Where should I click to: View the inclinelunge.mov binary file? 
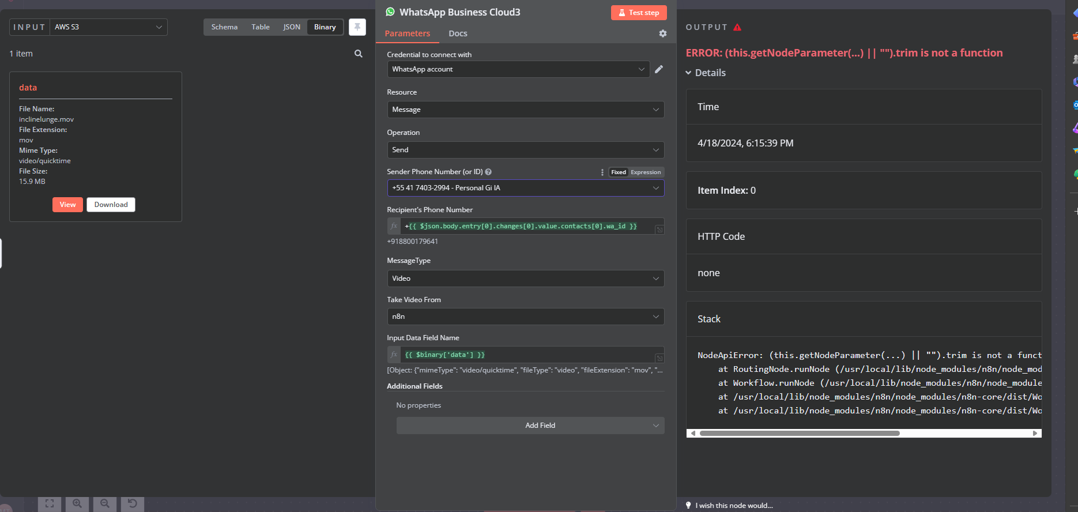coord(67,205)
